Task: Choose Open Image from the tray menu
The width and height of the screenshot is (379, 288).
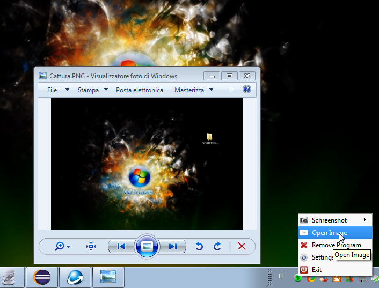Action: coord(335,232)
